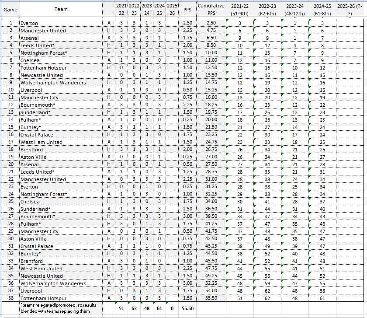Select Everton in the game 23 row

coord(29,187)
